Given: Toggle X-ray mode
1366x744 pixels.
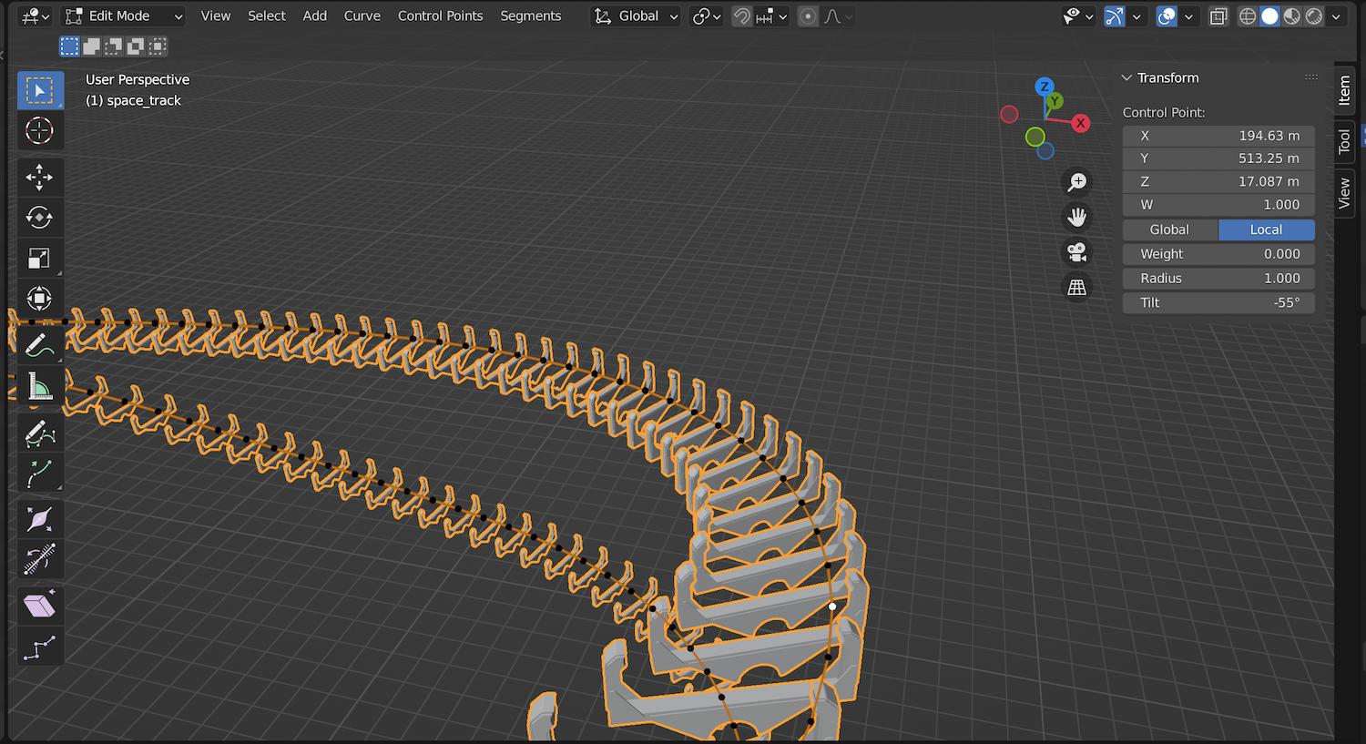Looking at the screenshot, I should (1218, 16).
